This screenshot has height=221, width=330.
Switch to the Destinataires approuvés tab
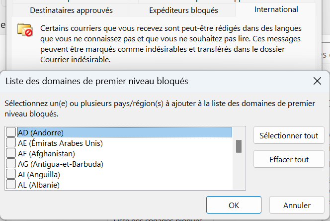pyautogui.click(x=71, y=10)
